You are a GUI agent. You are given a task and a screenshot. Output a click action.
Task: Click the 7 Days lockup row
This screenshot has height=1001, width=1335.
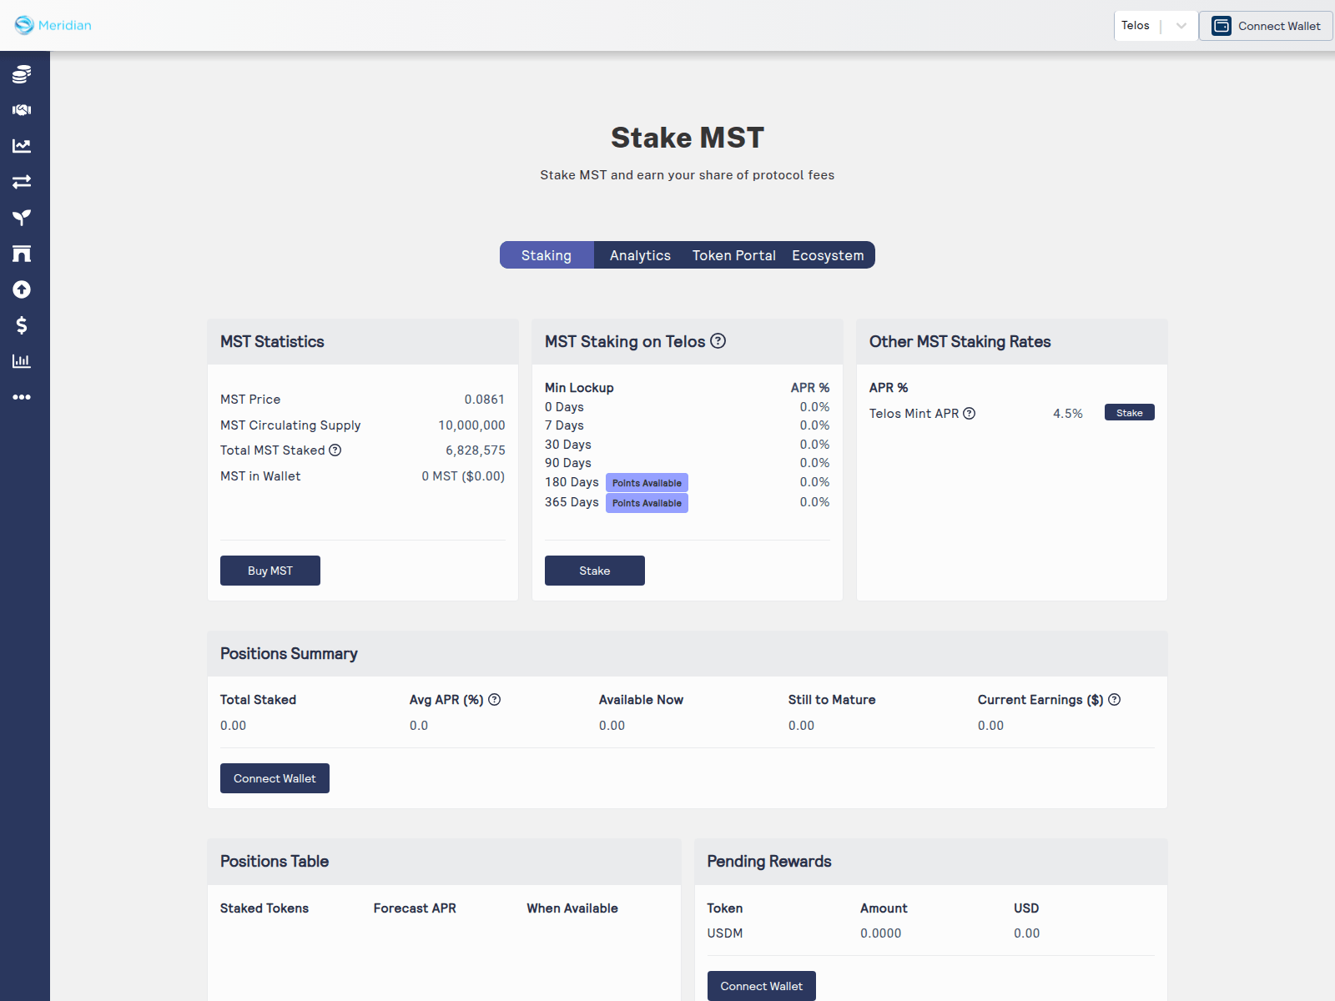[x=688, y=425]
